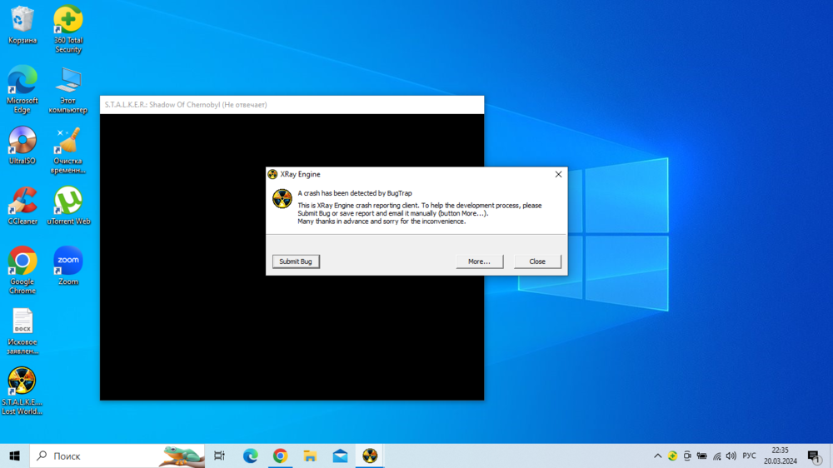Click the Close button in XRay Engine dialog

(x=537, y=261)
